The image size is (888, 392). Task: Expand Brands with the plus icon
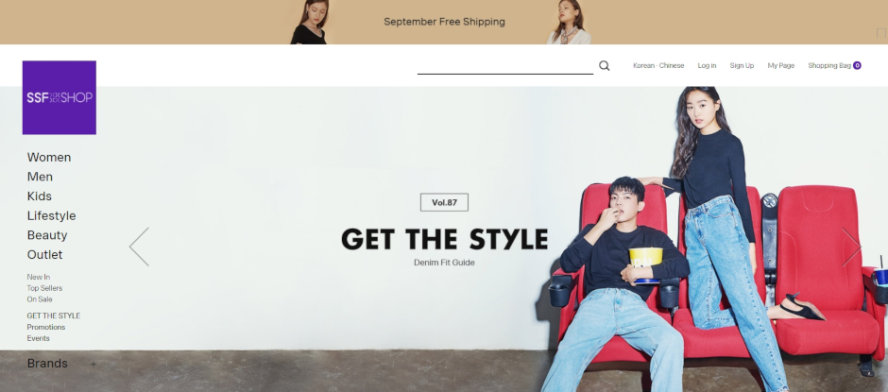tap(94, 365)
